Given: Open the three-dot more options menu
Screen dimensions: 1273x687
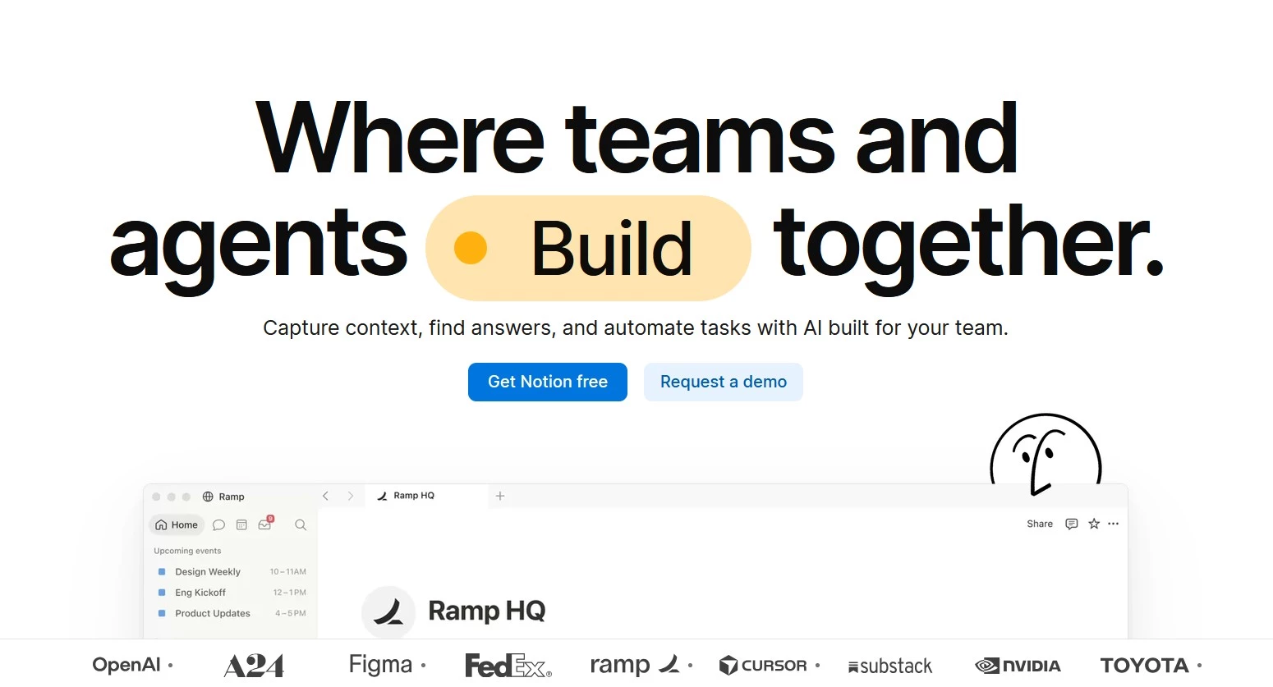Looking at the screenshot, I should [1114, 524].
